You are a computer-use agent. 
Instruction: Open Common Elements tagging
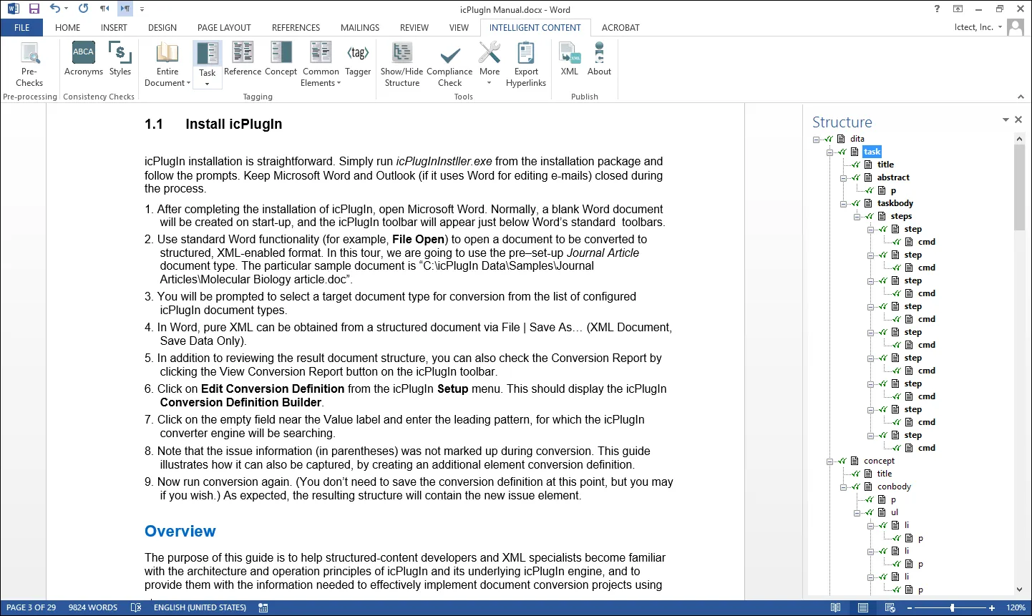(x=321, y=64)
